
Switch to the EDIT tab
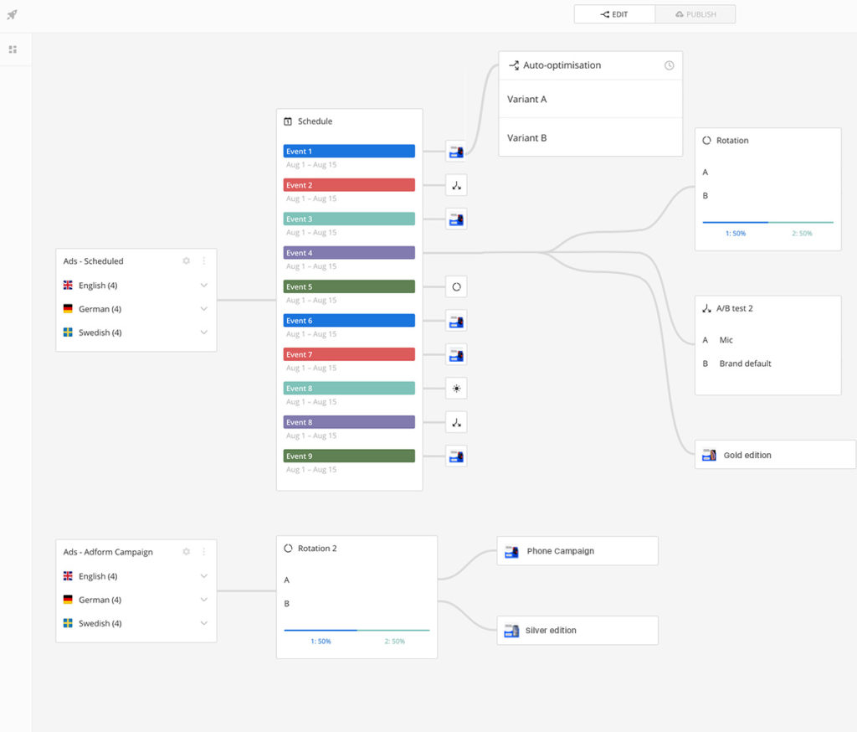[x=614, y=14]
